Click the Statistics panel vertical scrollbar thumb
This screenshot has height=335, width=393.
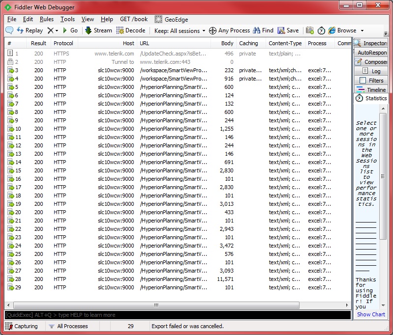(383, 176)
